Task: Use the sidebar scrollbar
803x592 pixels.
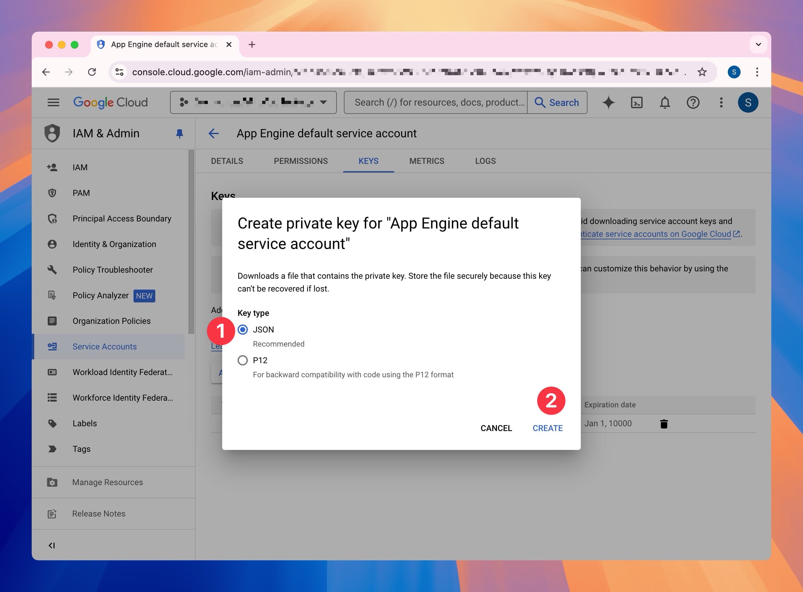Action: pyautogui.click(x=191, y=242)
